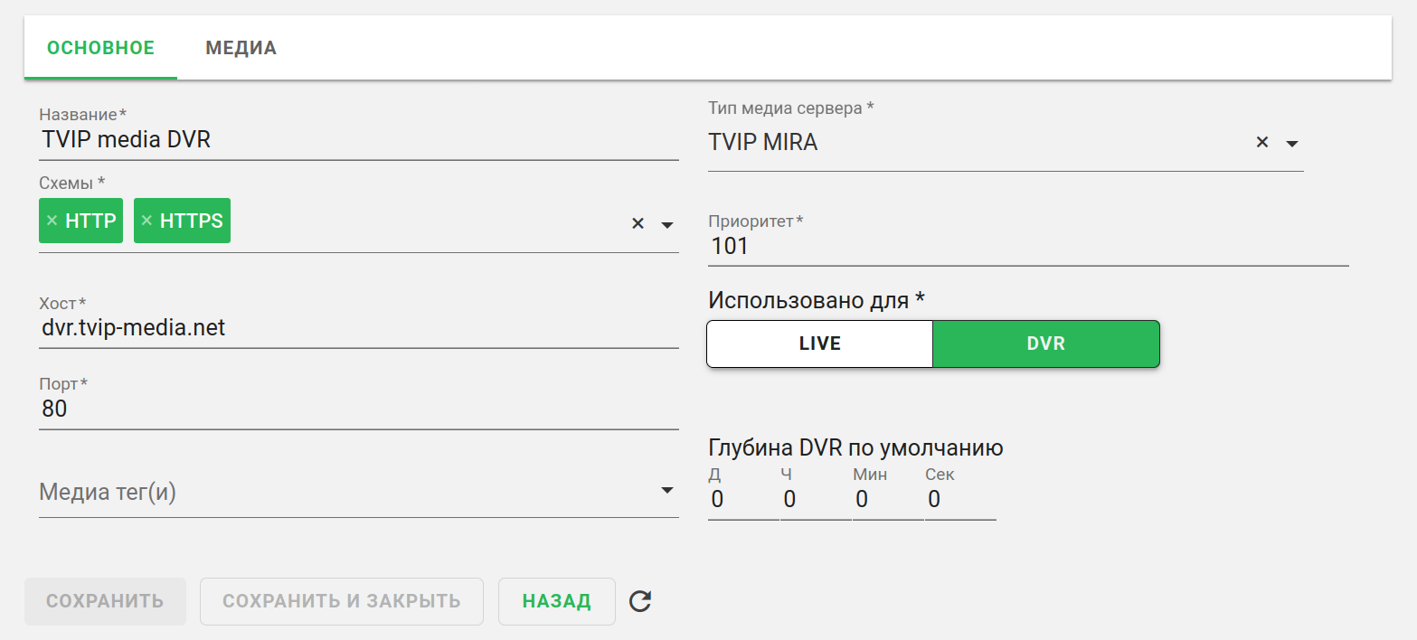Clear all selected schemes
Viewport: 1417px width, 640px height.
[638, 223]
